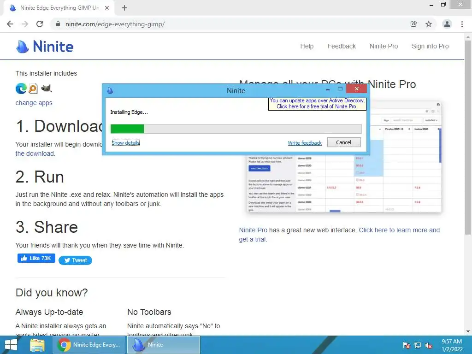Click the 'No Toolbars' heading

pos(149,312)
